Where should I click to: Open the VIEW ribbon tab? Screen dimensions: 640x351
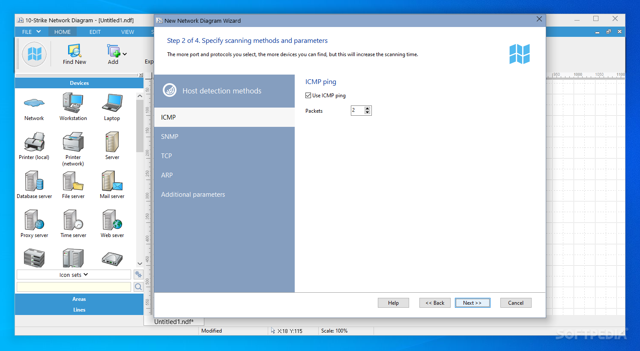click(x=128, y=32)
